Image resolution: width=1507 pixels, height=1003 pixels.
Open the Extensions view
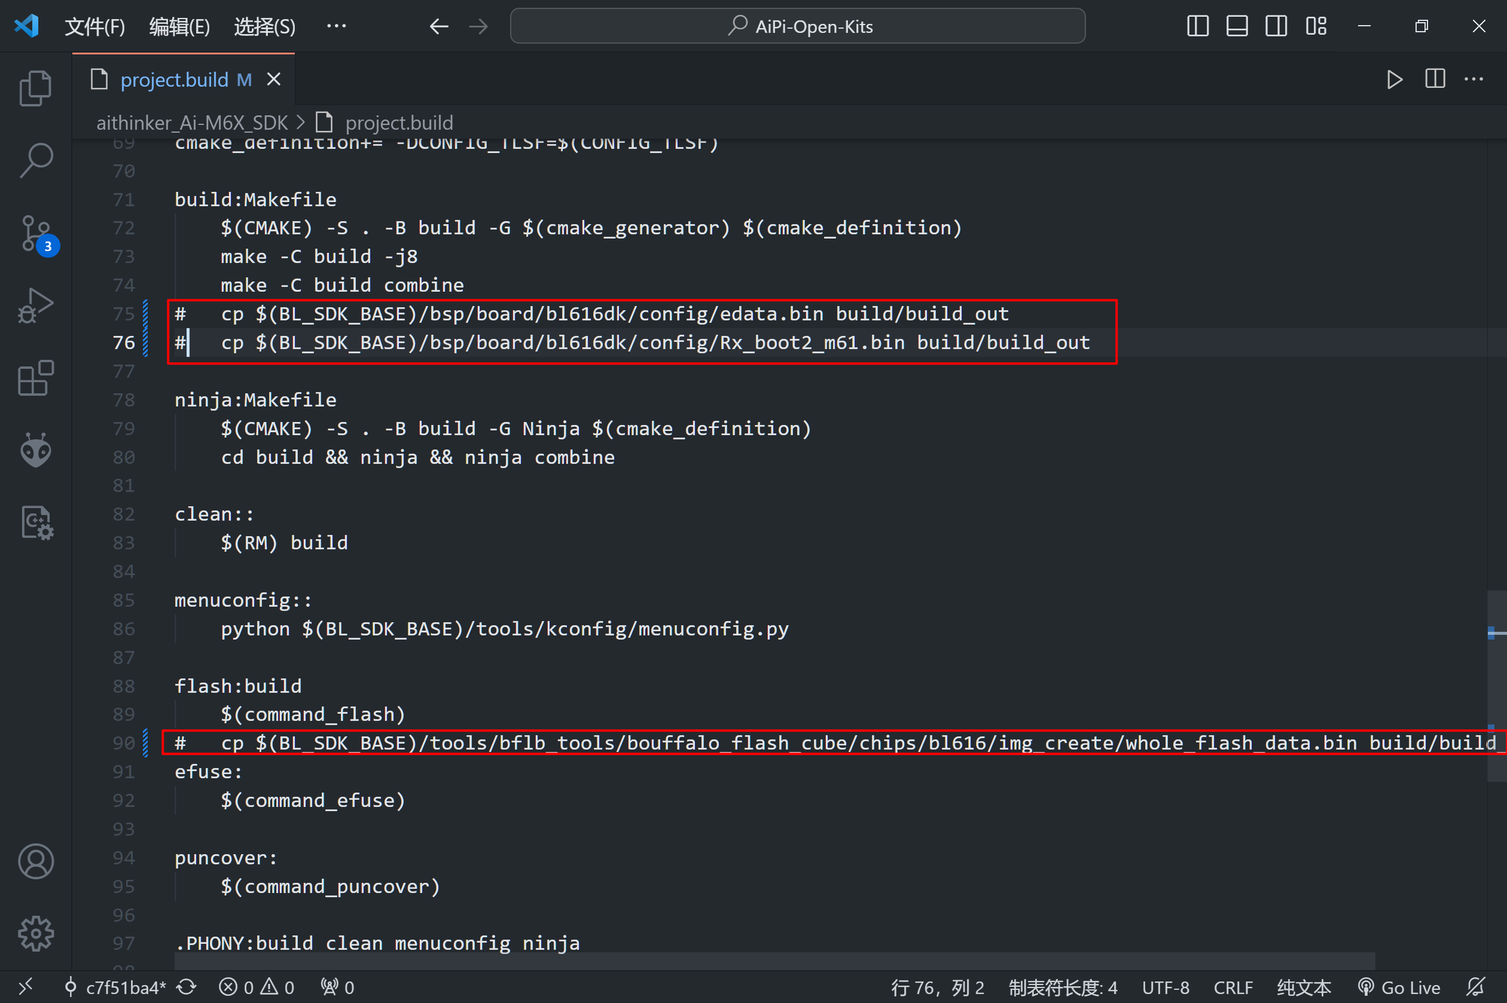(x=36, y=378)
